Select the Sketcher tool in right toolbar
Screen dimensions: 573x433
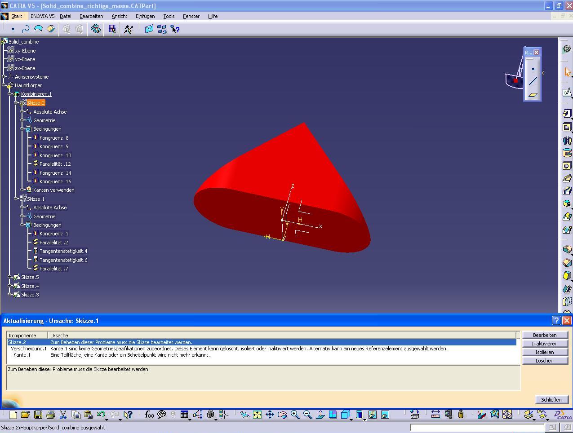click(x=567, y=93)
